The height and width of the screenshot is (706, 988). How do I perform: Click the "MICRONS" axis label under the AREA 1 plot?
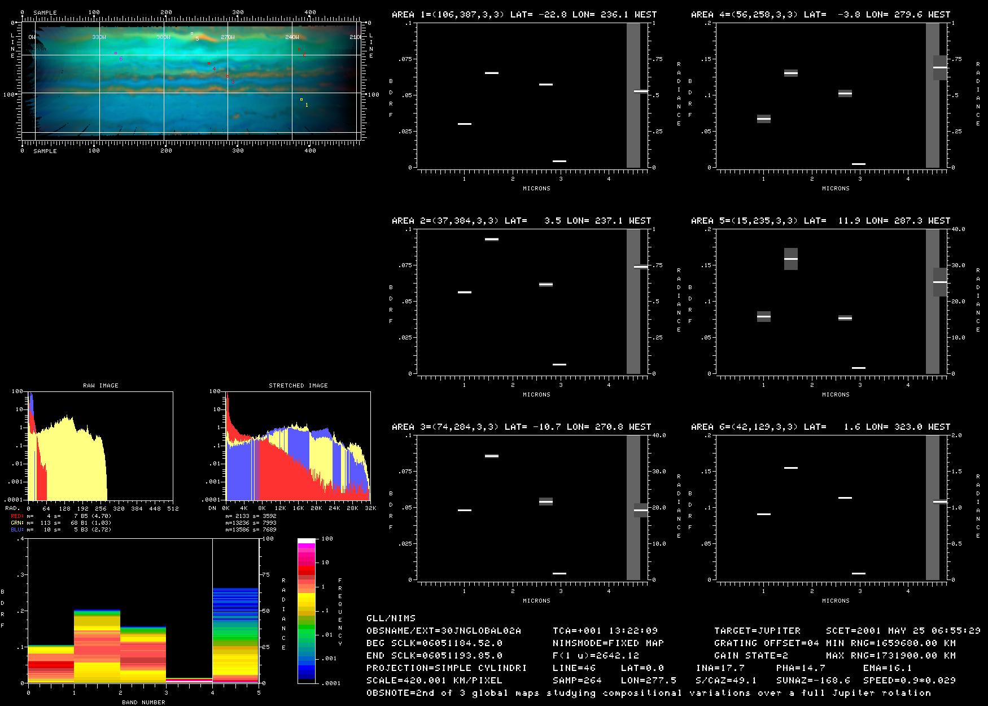point(536,189)
